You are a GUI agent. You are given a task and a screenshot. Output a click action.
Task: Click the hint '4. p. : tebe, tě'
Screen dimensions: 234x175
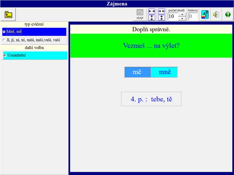[151, 99]
